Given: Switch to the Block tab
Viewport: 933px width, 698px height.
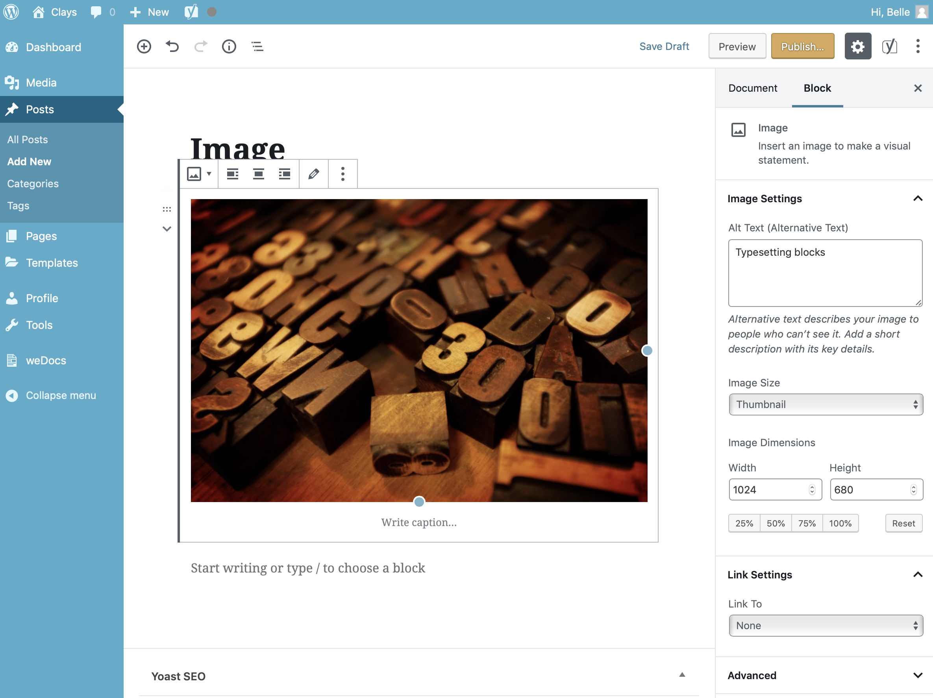Looking at the screenshot, I should coord(817,88).
